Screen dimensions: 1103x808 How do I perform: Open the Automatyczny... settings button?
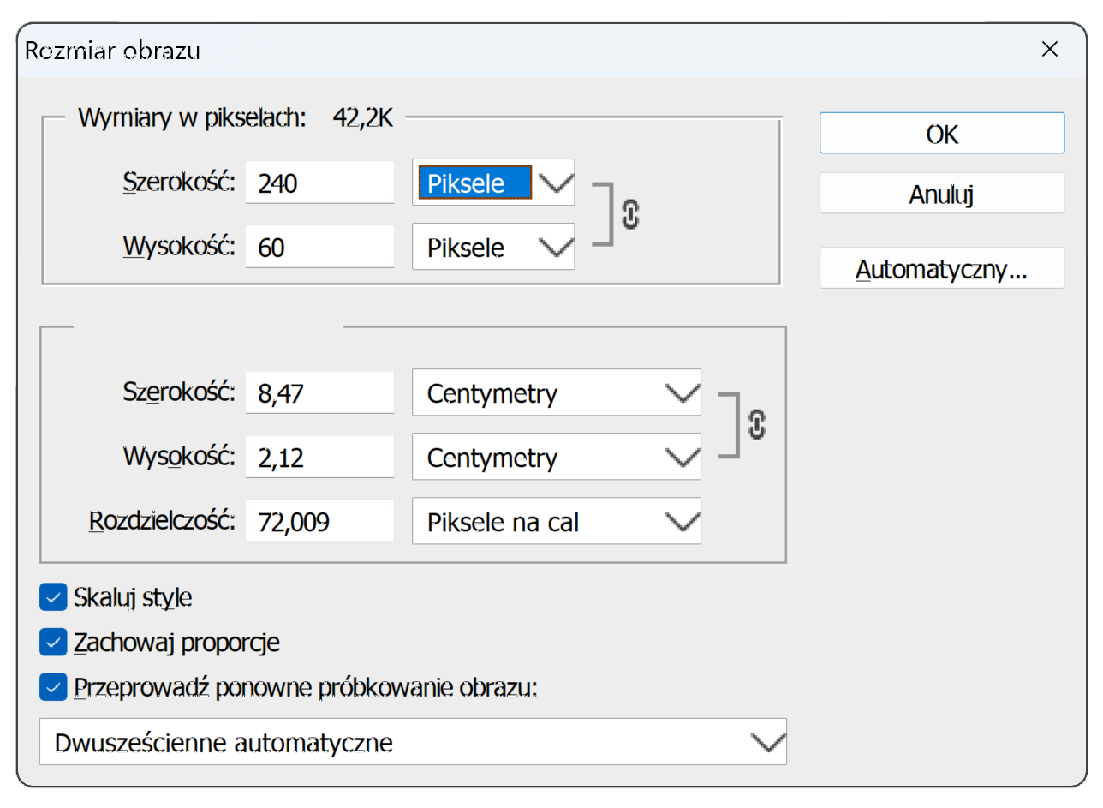coord(941,269)
